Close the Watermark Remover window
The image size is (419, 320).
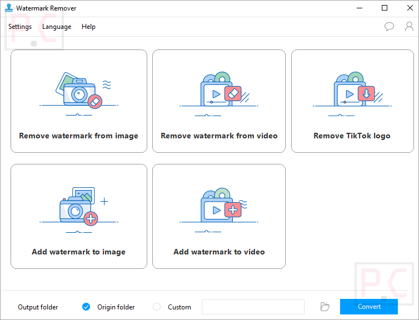point(410,8)
